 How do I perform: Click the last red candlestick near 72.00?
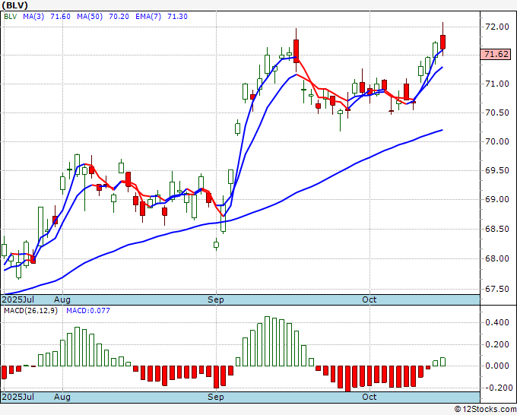tap(442, 42)
